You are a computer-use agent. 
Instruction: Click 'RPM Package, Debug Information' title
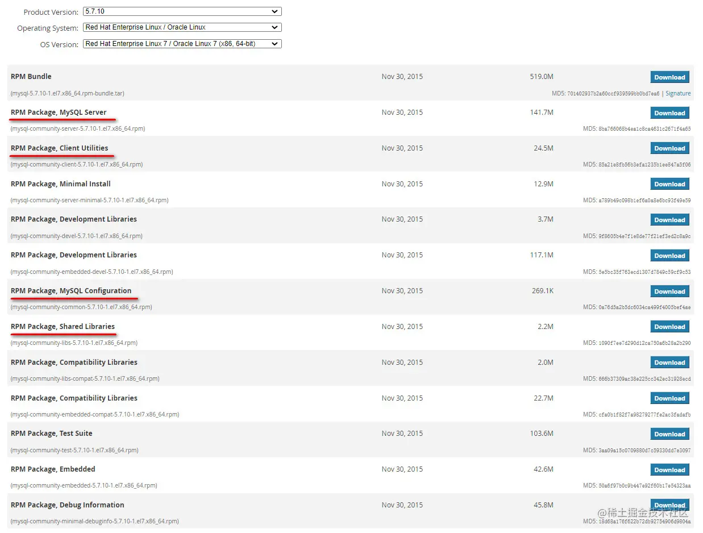pos(68,505)
